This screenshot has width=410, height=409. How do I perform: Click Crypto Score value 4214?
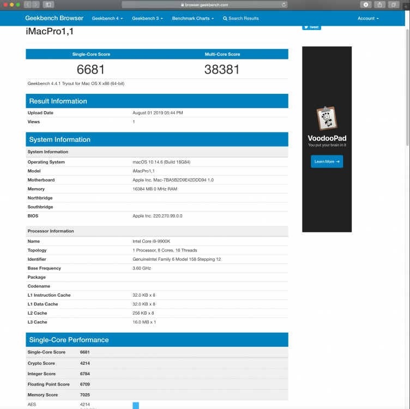[85, 363]
